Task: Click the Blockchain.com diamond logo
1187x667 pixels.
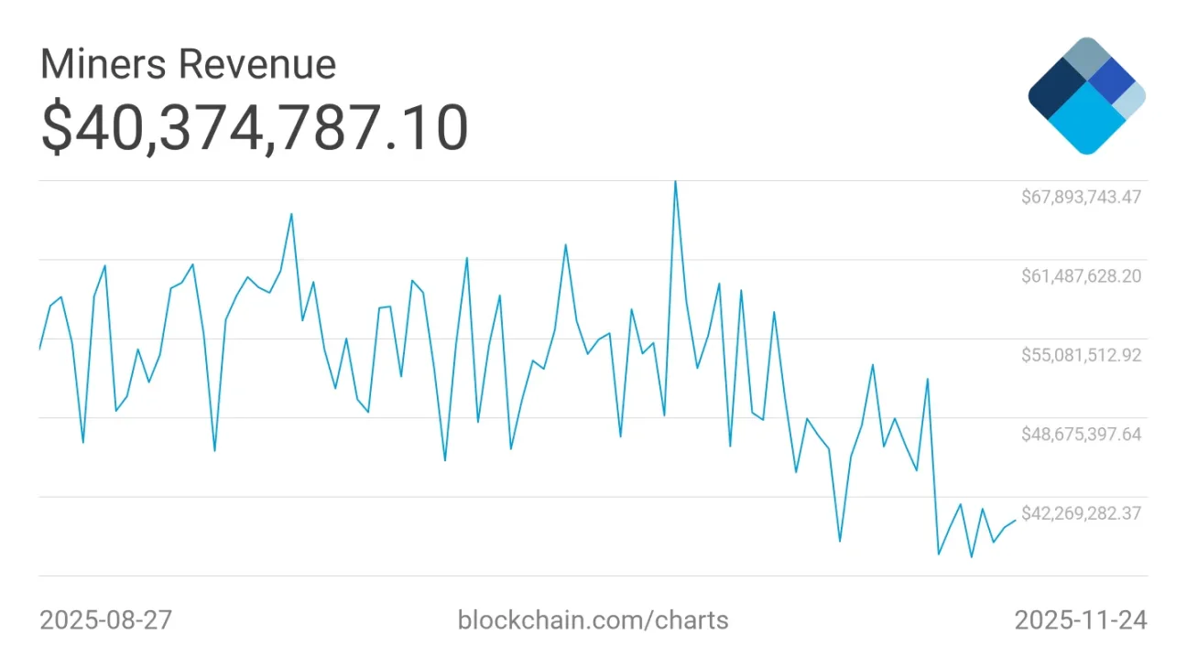Action: point(1086,95)
